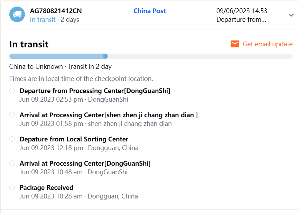The image size is (298, 213).
Task: Click the 09/06/2023 14:53 latest update timestamp
Action: (242, 11)
